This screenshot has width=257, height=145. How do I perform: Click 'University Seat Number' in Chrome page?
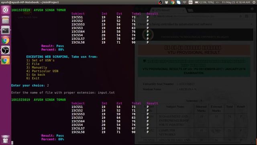pyautogui.click(x=158, y=84)
